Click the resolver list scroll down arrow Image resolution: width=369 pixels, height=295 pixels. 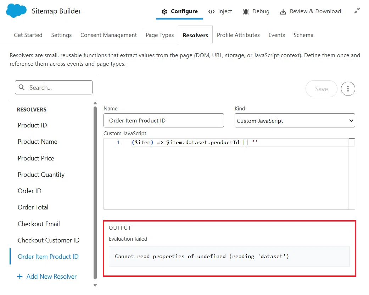pyautogui.click(x=95, y=285)
